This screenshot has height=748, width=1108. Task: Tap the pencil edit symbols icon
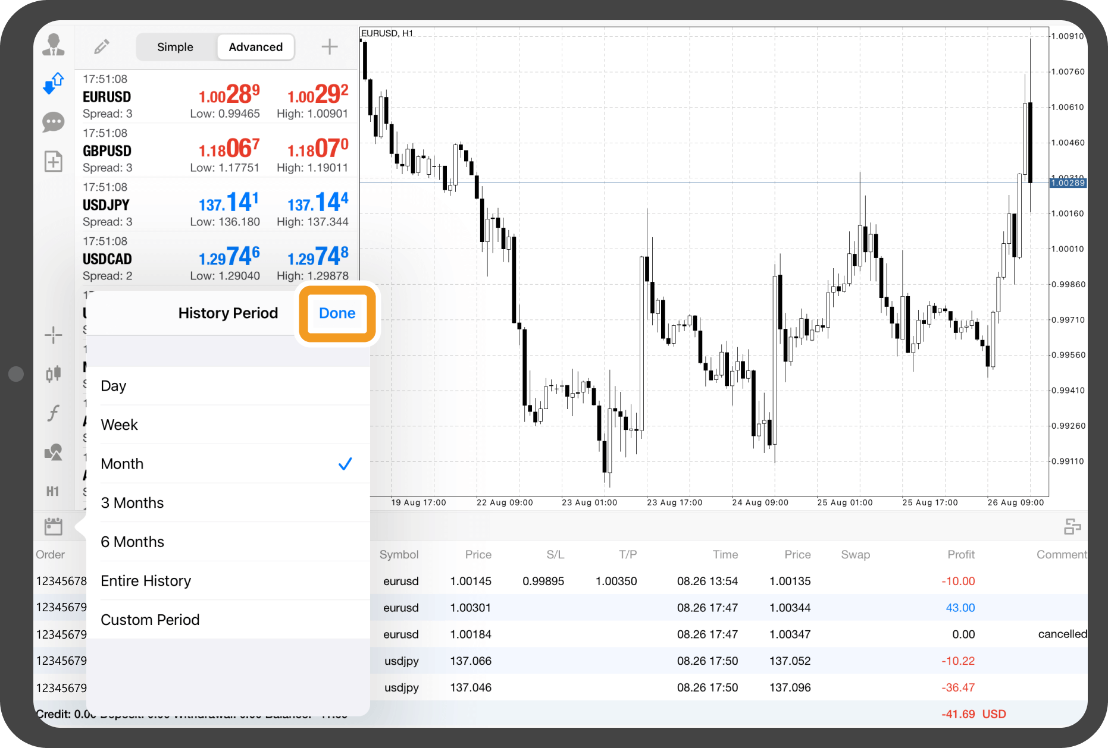coord(102,46)
